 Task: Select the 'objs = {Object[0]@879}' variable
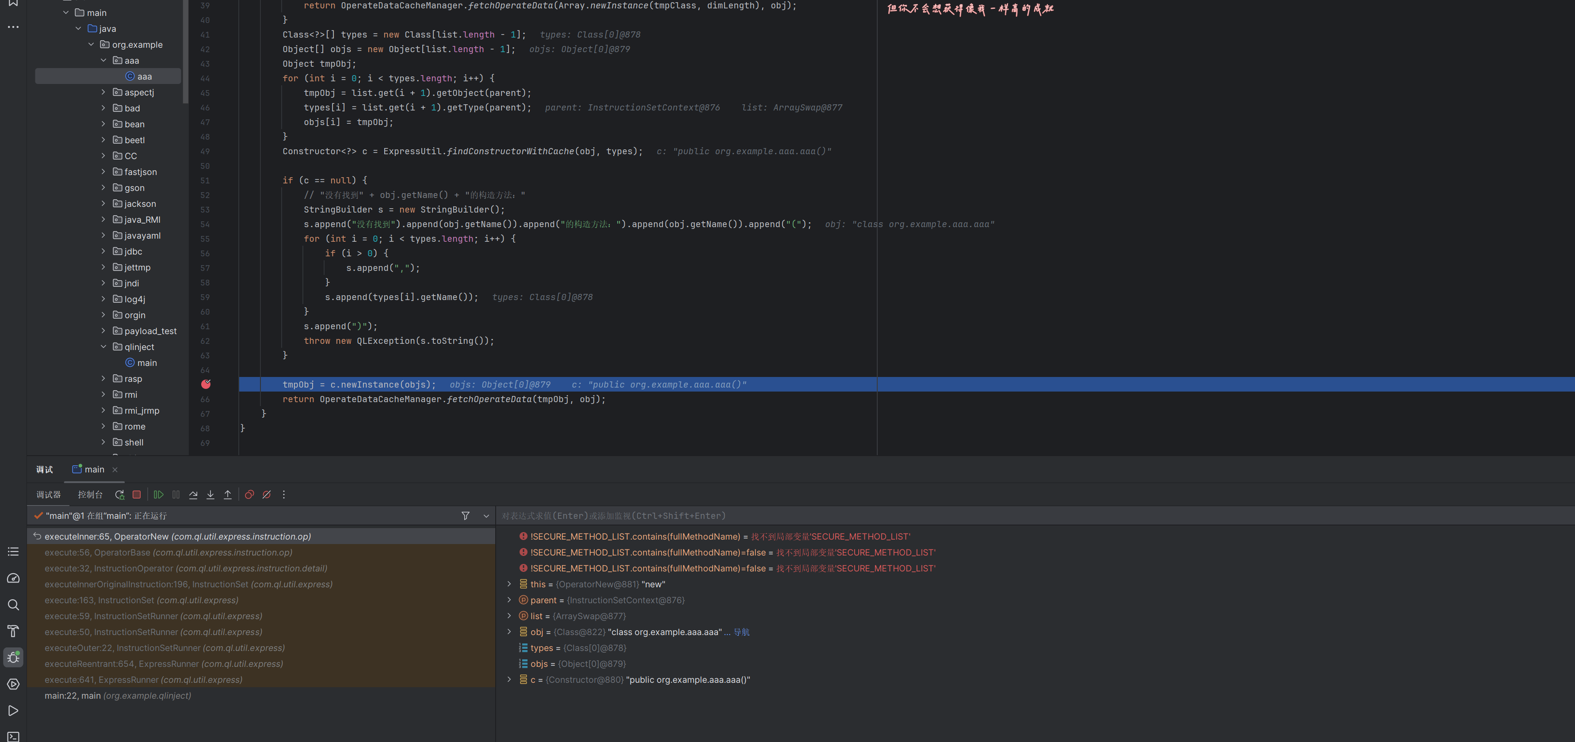572,664
